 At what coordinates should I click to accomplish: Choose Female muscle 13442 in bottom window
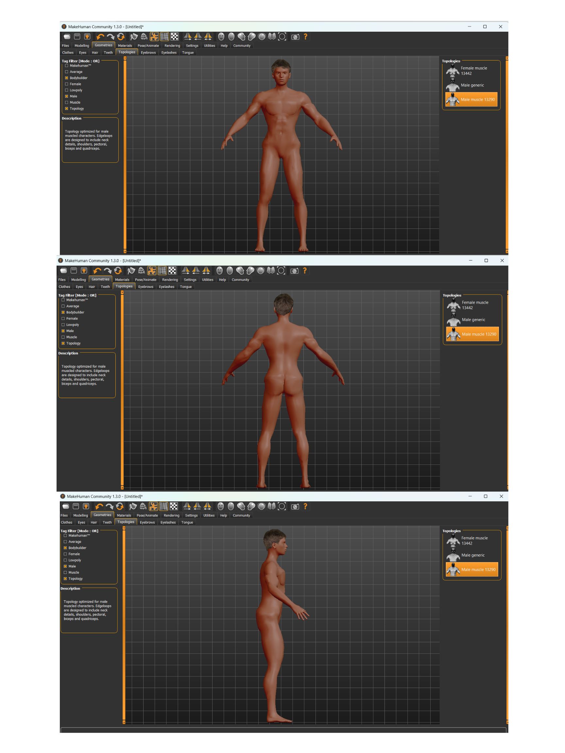click(x=474, y=540)
